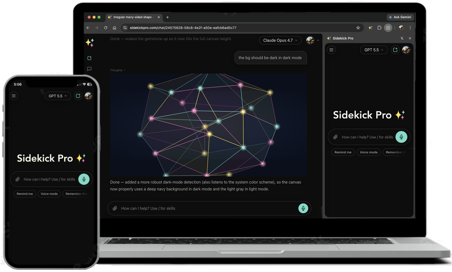The height and width of the screenshot is (272, 452).
Task: Open the Claude Opus 4.7 model dropdown
Action: pyautogui.click(x=280, y=40)
